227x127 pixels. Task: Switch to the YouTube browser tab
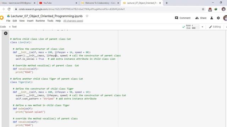[58, 3]
